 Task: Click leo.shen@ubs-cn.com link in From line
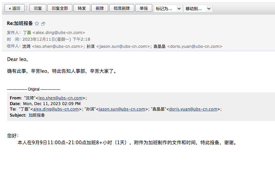click(61, 98)
